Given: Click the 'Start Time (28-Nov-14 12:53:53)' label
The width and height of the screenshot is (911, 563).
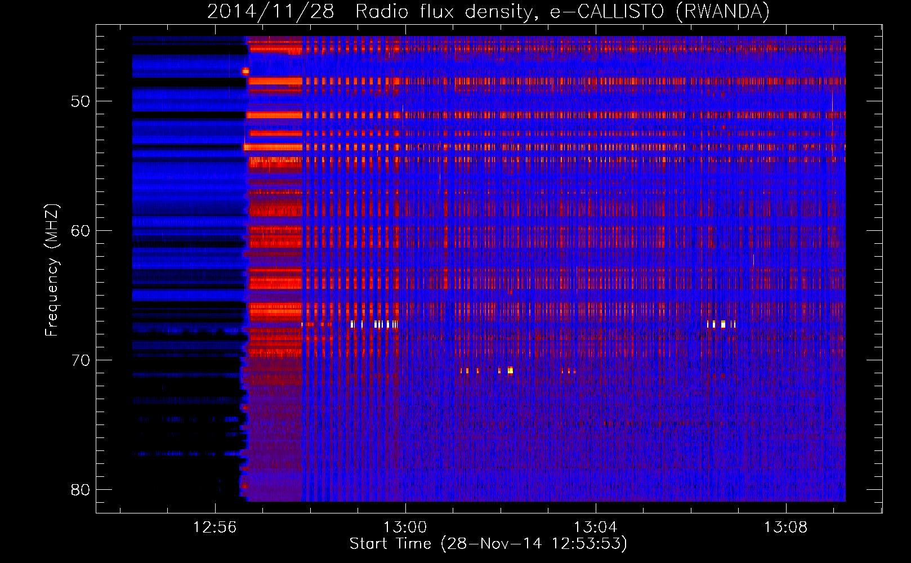Looking at the screenshot, I should point(488,544).
